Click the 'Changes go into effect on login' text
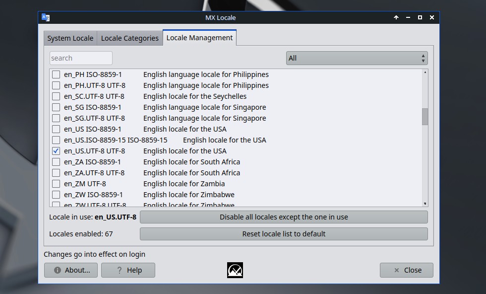486x294 pixels. (x=95, y=254)
